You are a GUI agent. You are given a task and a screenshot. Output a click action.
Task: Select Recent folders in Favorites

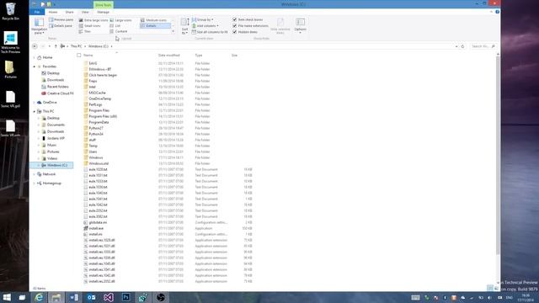click(x=55, y=87)
